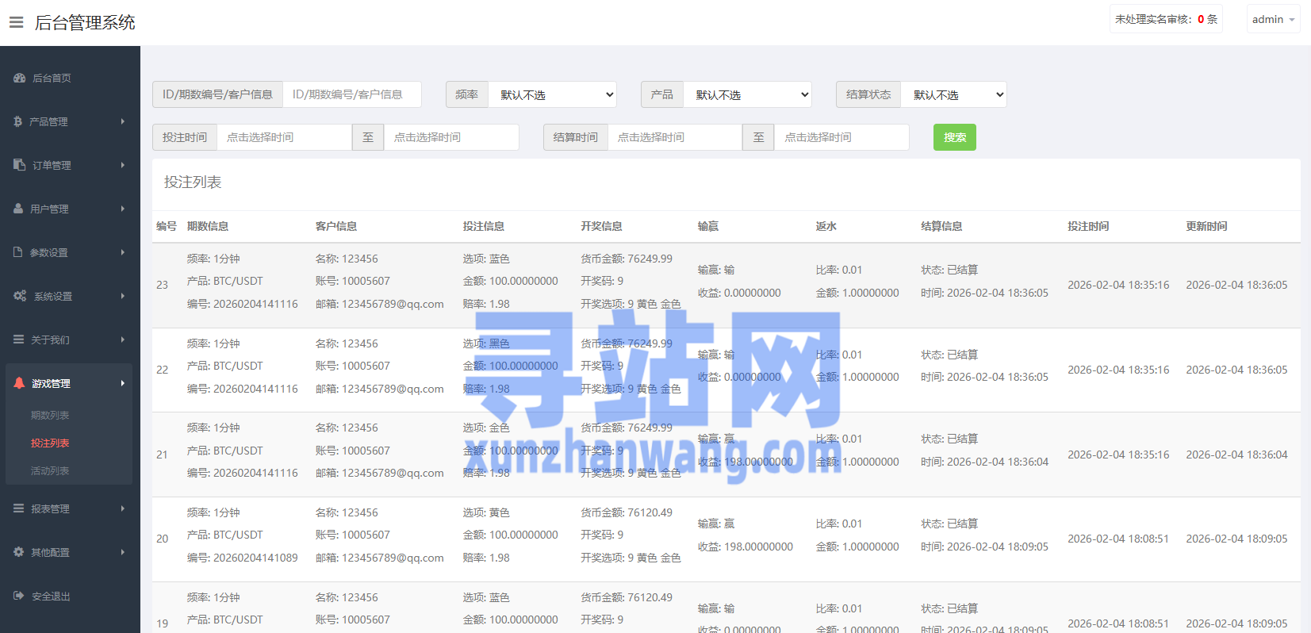Image resolution: width=1311 pixels, height=633 pixels.
Task: Open the 产品 dropdown selector
Action: pos(747,94)
